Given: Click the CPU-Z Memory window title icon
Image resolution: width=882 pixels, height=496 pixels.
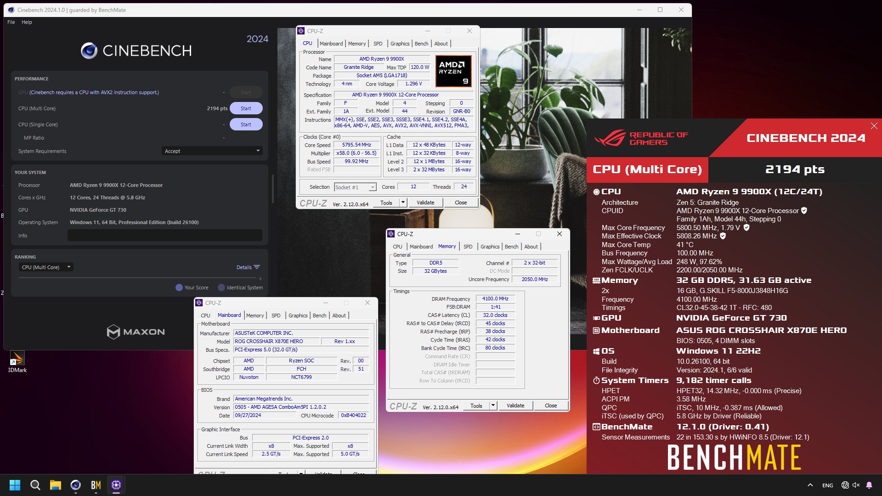Looking at the screenshot, I should [391, 234].
